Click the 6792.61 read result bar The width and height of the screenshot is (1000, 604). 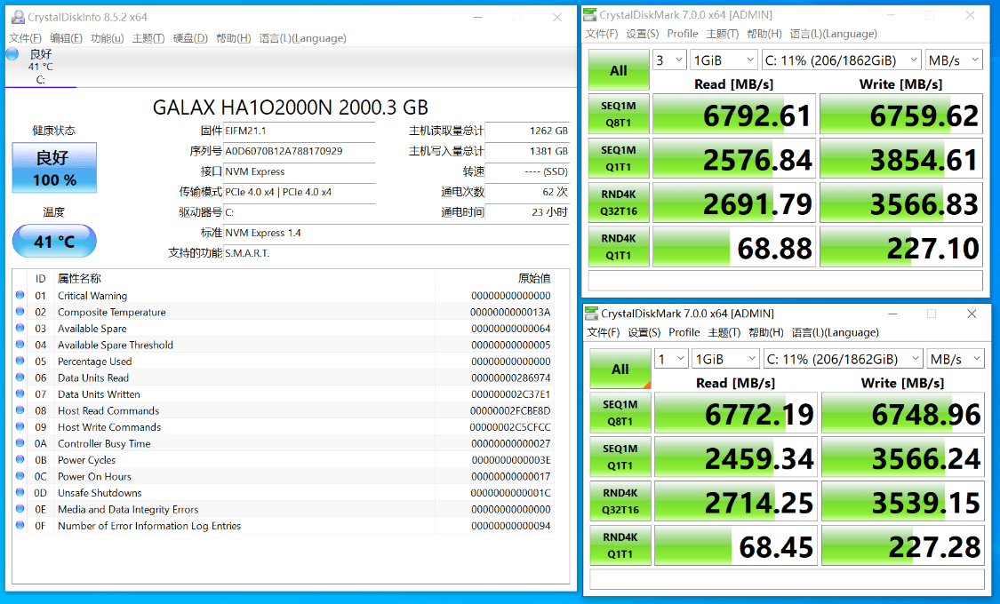(x=734, y=115)
